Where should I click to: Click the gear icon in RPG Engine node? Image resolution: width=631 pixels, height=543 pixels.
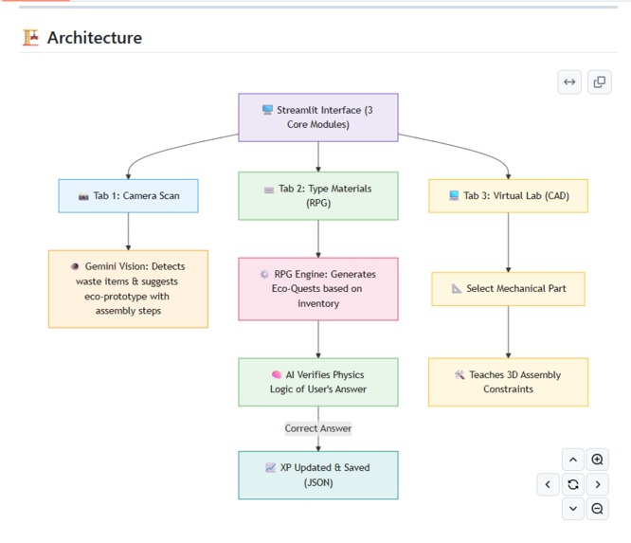tap(264, 274)
